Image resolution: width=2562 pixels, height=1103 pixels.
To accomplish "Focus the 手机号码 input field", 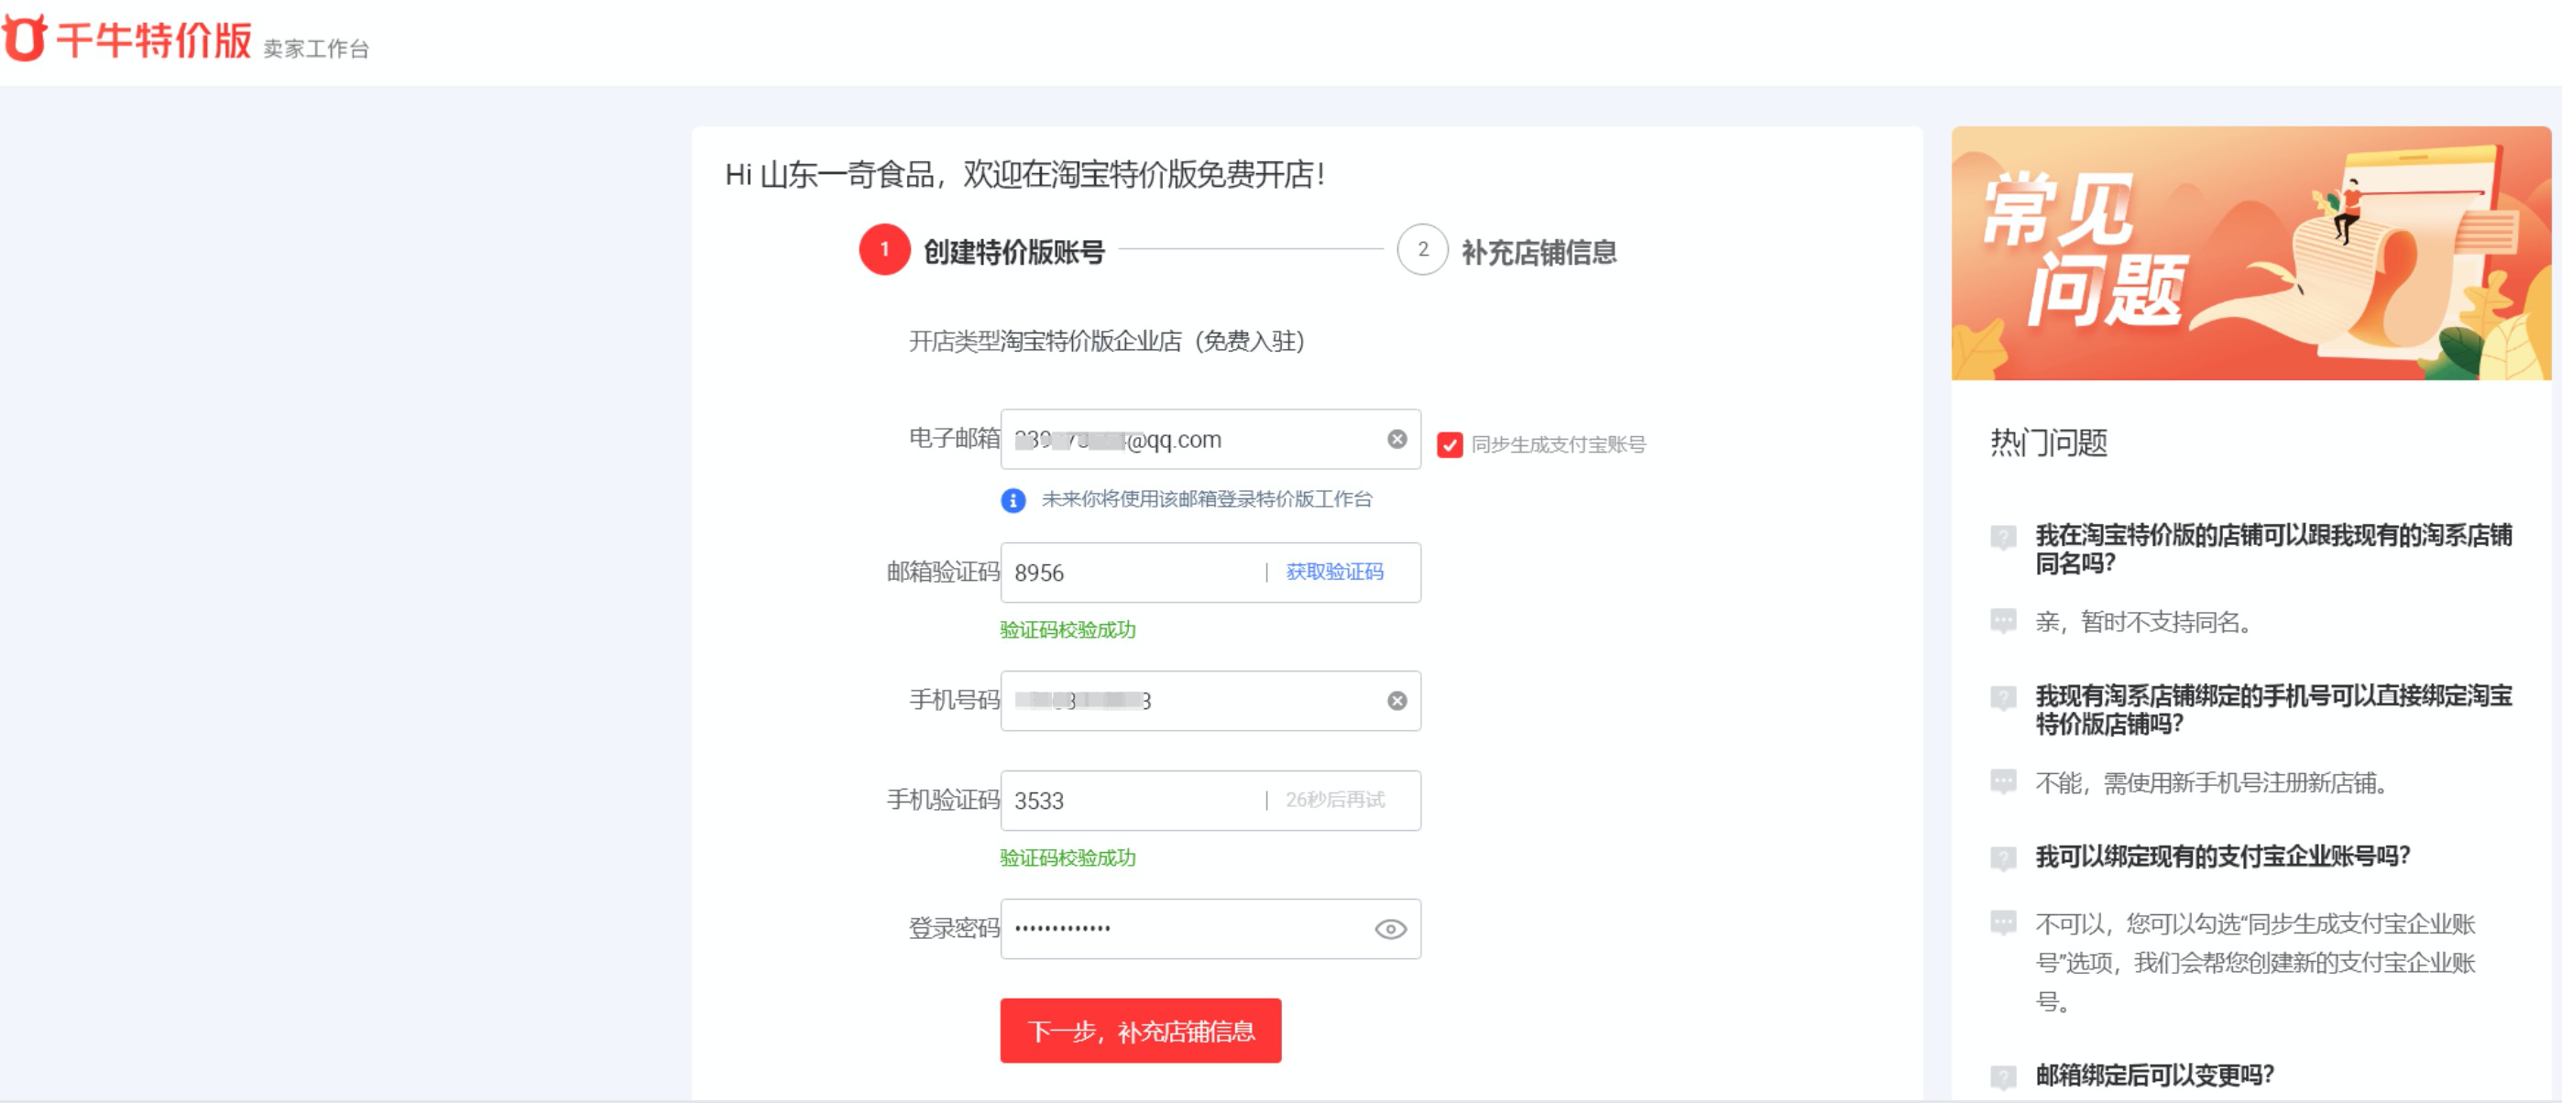I will tap(1210, 700).
